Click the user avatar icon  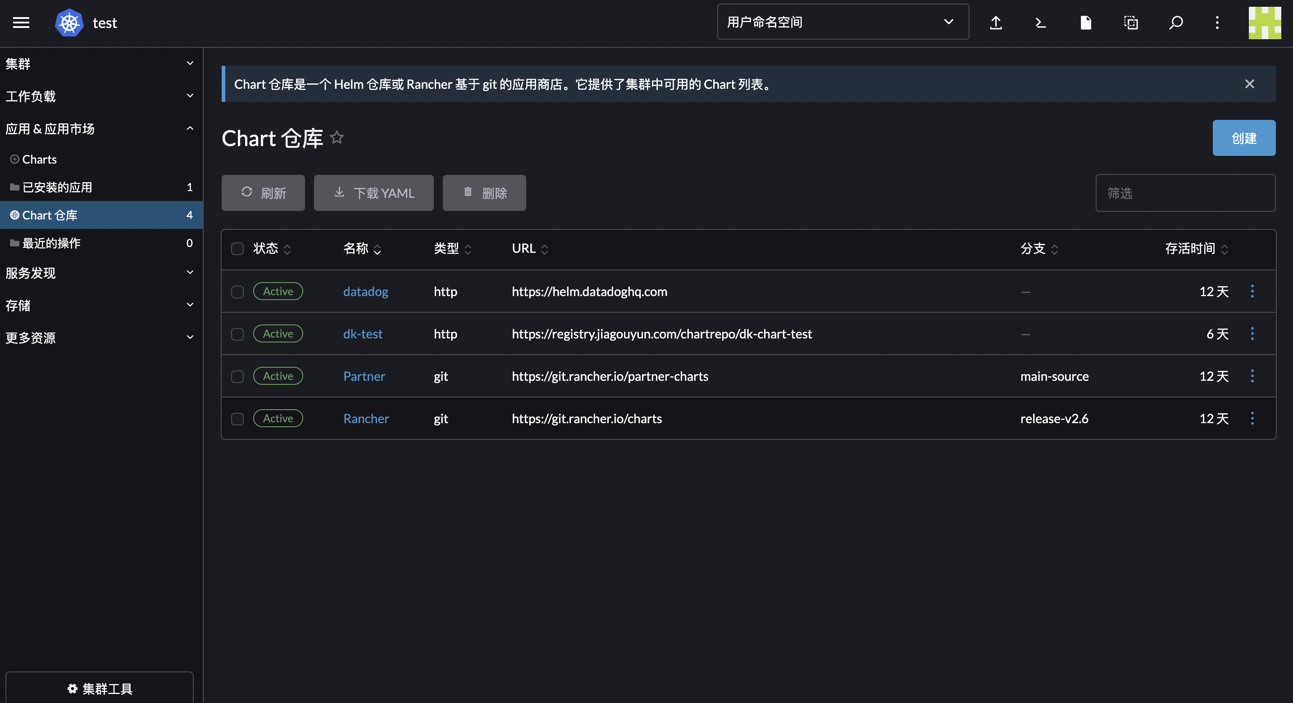[1265, 23]
